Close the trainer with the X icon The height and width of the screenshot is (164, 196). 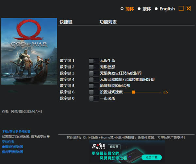pos(188,9)
